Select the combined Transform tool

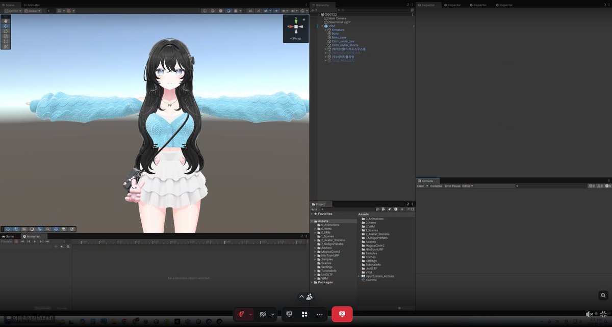click(6, 47)
